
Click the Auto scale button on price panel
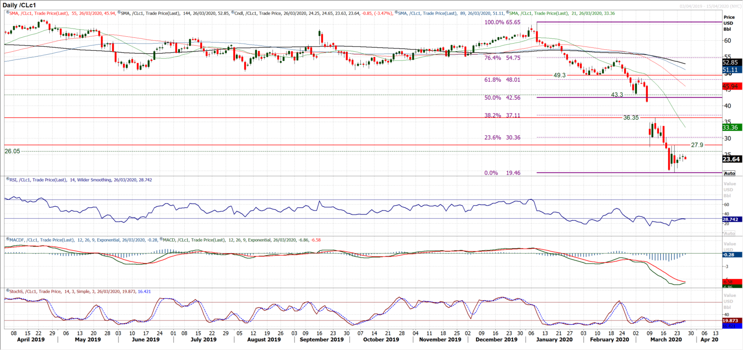729,173
